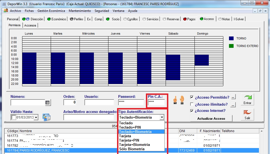270x154 pixels.
Task: Choose Tarjeta+Biometría authentication option
Action: point(141,145)
